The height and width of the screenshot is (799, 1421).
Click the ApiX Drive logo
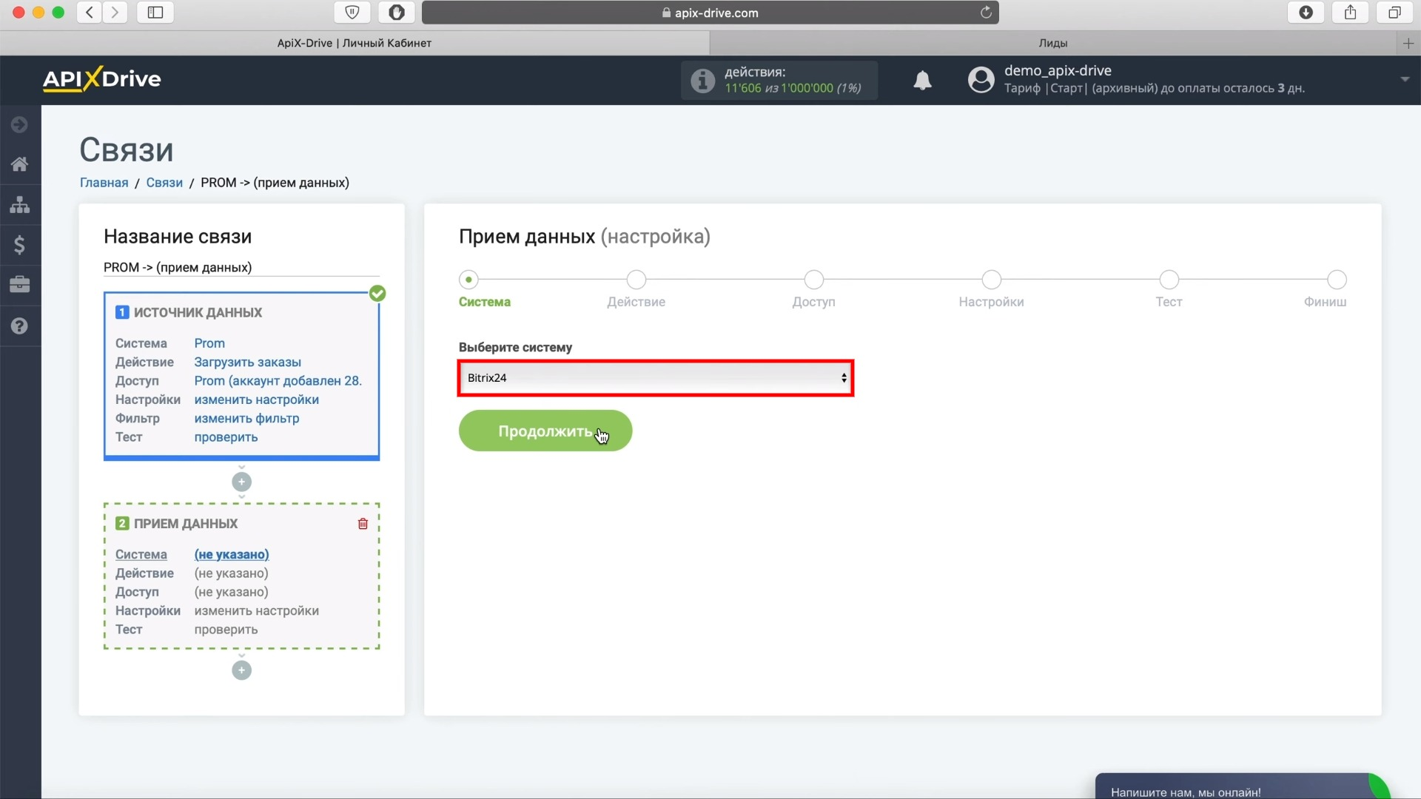coord(102,78)
